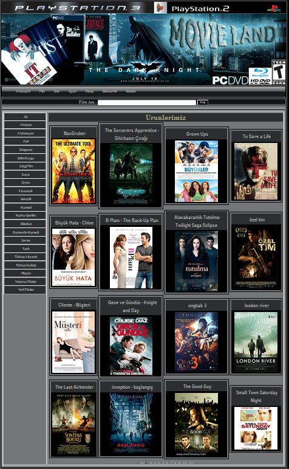Open the Anasayfa menu item
289x469 pixels.
[23, 91]
